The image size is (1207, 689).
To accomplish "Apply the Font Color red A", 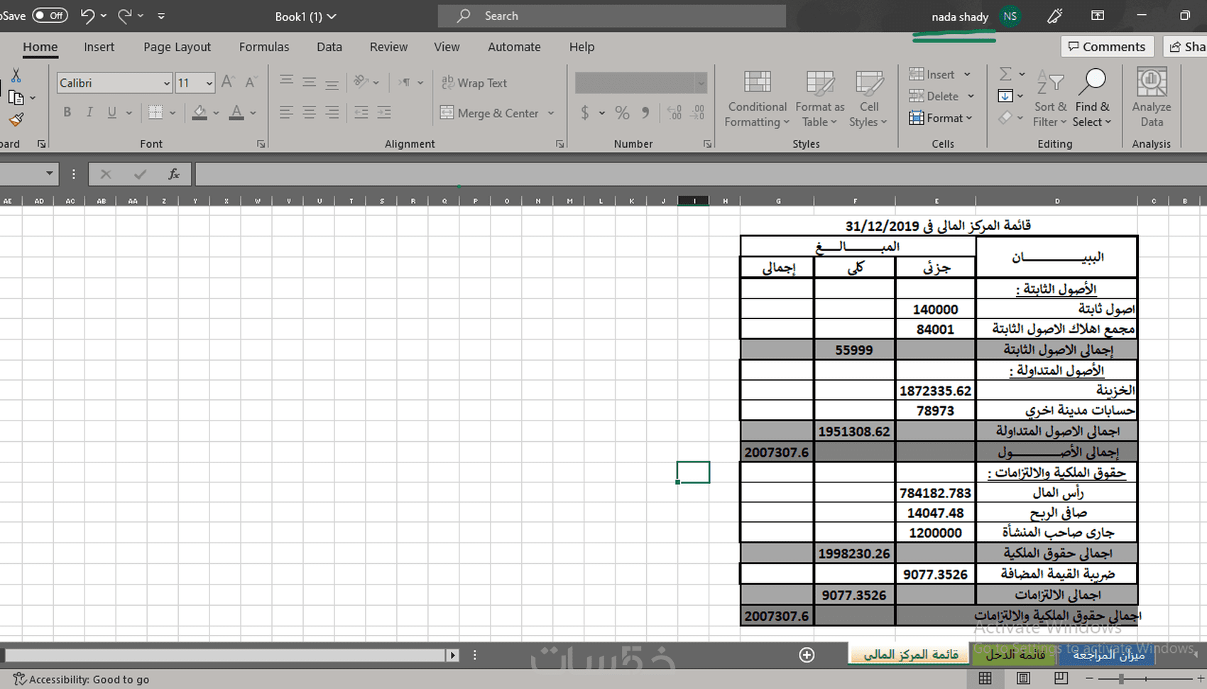I will pyautogui.click(x=236, y=112).
